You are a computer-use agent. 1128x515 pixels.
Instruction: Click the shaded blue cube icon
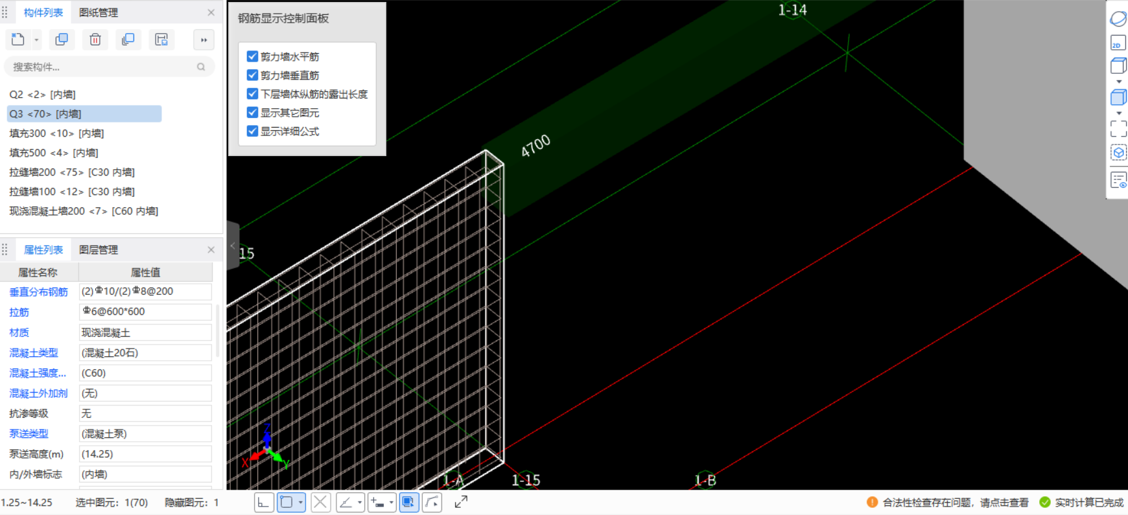1118,97
